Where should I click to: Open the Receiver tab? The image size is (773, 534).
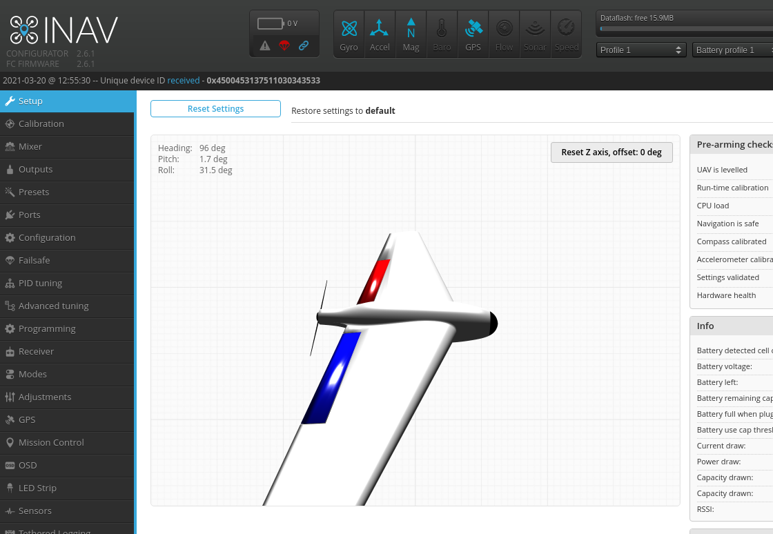(x=67, y=351)
